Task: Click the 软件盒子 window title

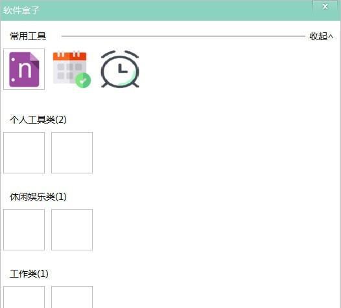Action: tap(21, 10)
